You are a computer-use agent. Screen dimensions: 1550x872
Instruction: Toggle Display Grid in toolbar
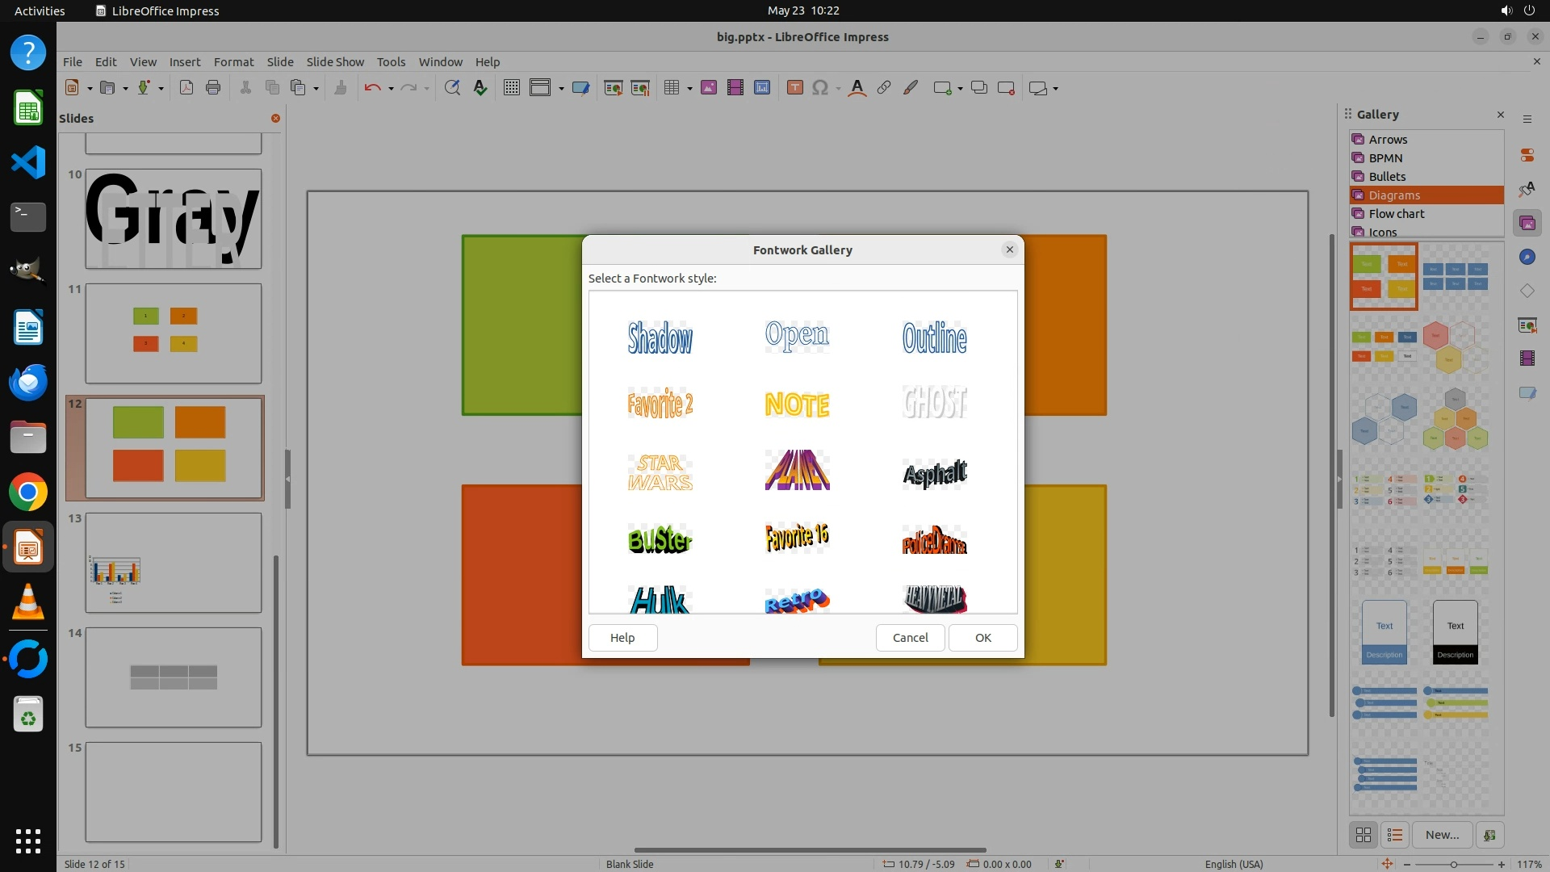(511, 88)
